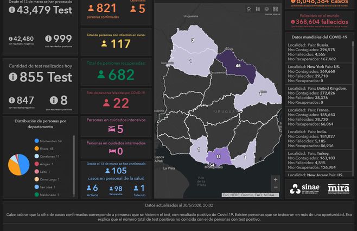Image resolution: width=357 pixels, height=231 pixels.
Task: Click info icon next to 999 positives
Action: coord(48,39)
